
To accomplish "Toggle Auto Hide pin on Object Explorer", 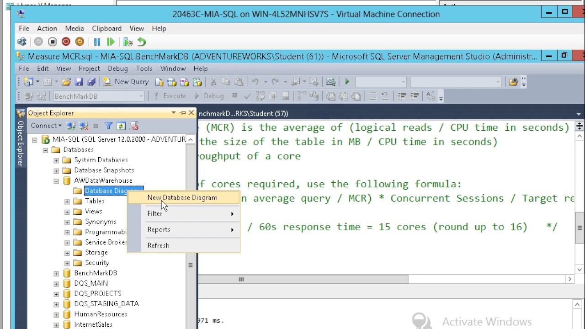I will point(183,113).
